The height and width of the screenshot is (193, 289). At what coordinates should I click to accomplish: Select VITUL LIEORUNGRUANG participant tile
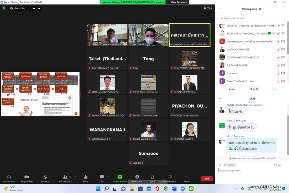click(x=108, y=82)
